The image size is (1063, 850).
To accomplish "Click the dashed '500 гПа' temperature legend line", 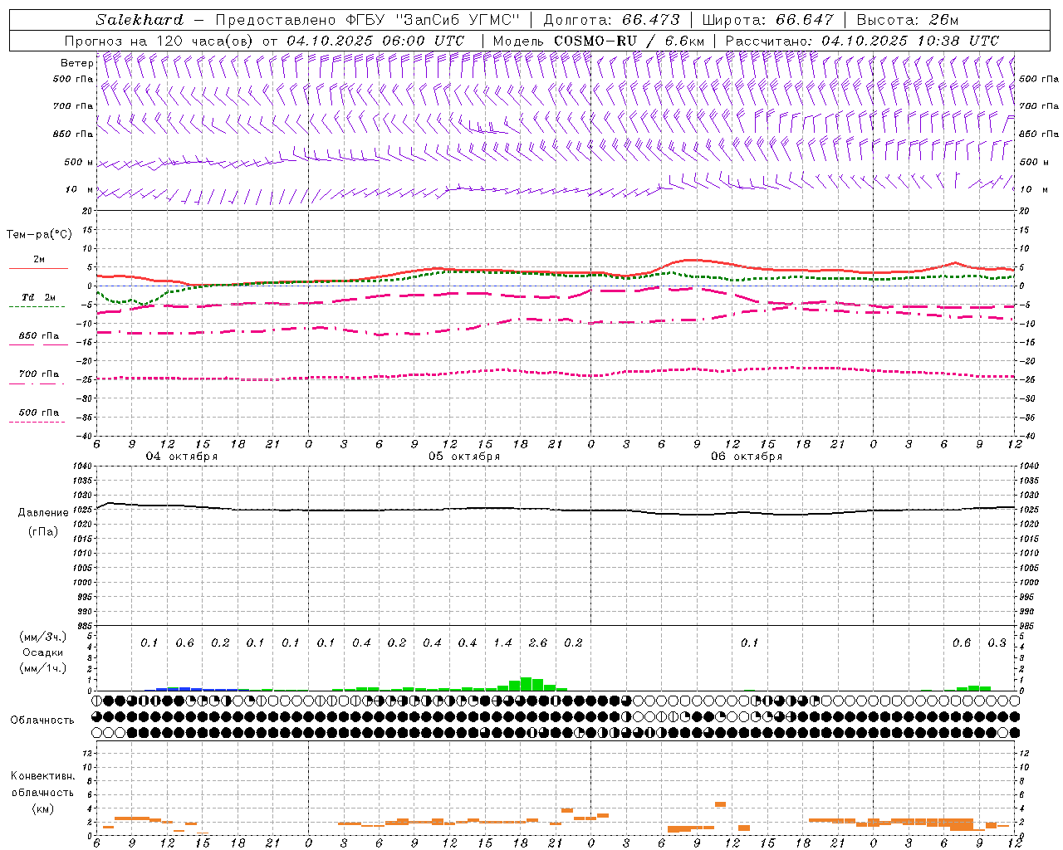I will pos(37,422).
